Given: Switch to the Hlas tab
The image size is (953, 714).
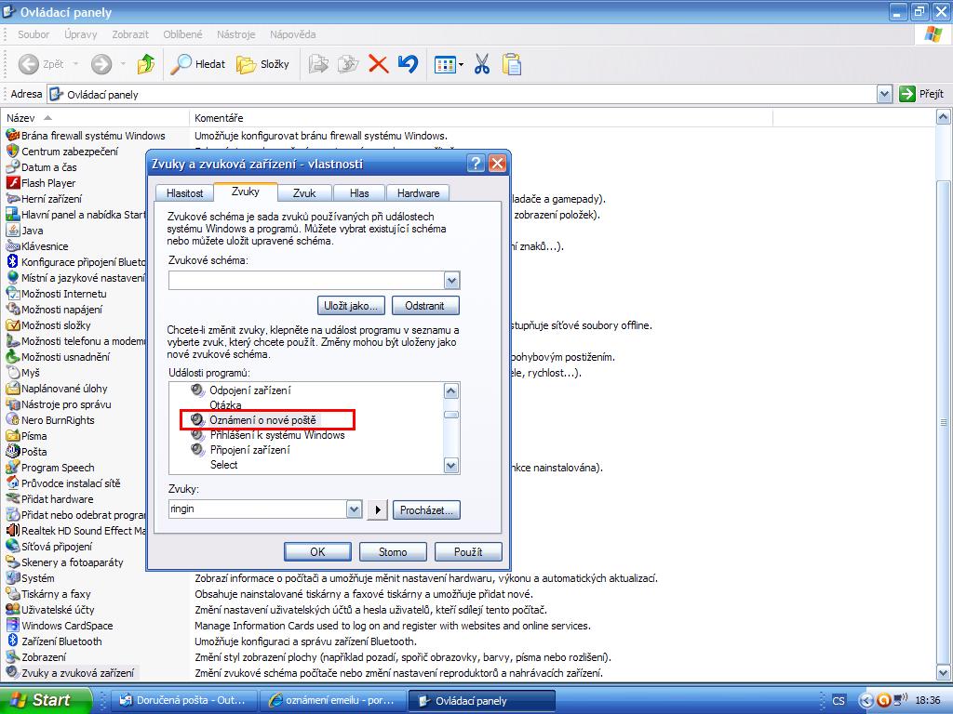Looking at the screenshot, I should 359,193.
